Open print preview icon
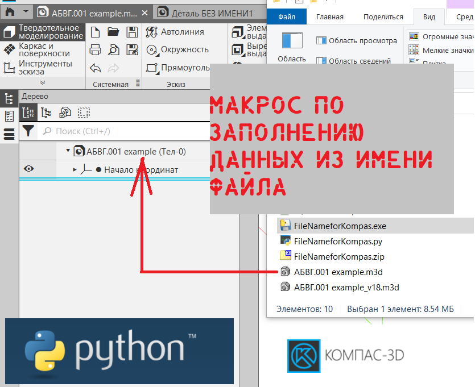 tap(114, 50)
